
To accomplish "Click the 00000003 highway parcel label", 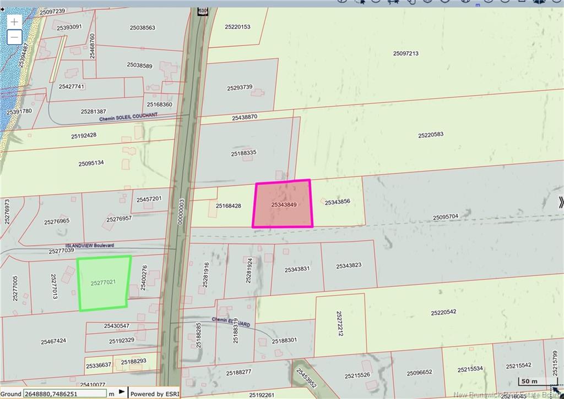I will [181, 212].
